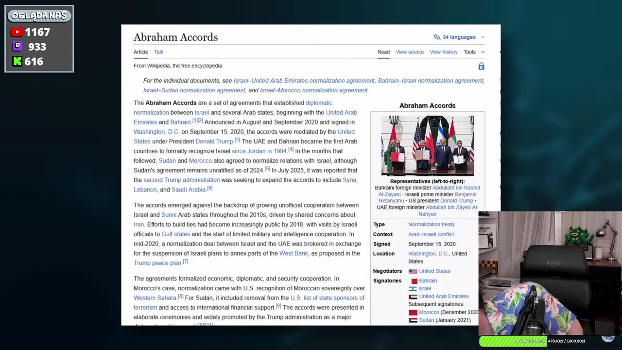
Task: Click the Israel–Sudan normalization agreement link
Action: pos(194,90)
